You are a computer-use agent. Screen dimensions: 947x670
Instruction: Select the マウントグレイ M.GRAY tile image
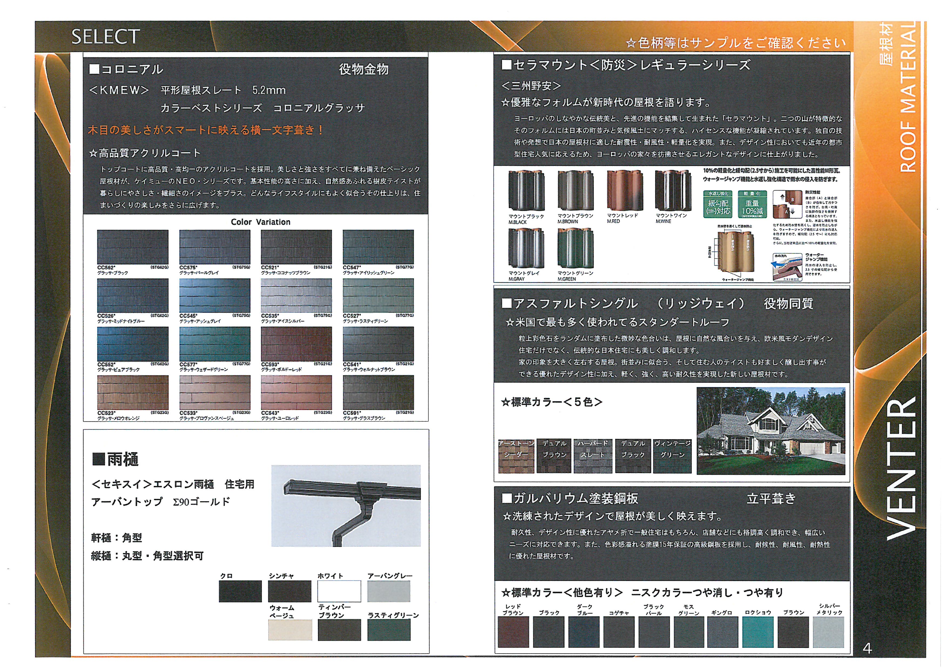click(x=526, y=248)
